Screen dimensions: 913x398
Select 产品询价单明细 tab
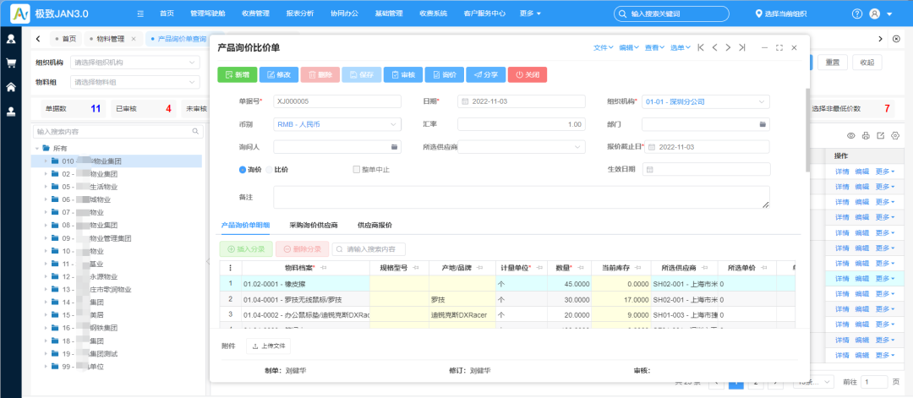click(245, 225)
